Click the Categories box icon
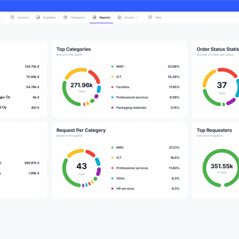This screenshot has width=239, height=239. tap(65, 17)
